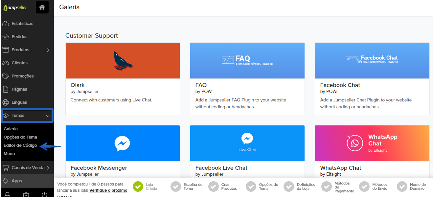
Task: Toggle the Loja Criada green checkmark
Action: [138, 186]
